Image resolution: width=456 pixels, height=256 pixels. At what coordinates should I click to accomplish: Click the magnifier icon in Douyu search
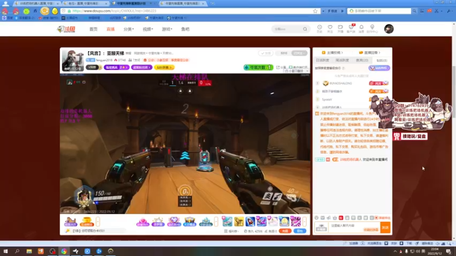[x=305, y=29]
